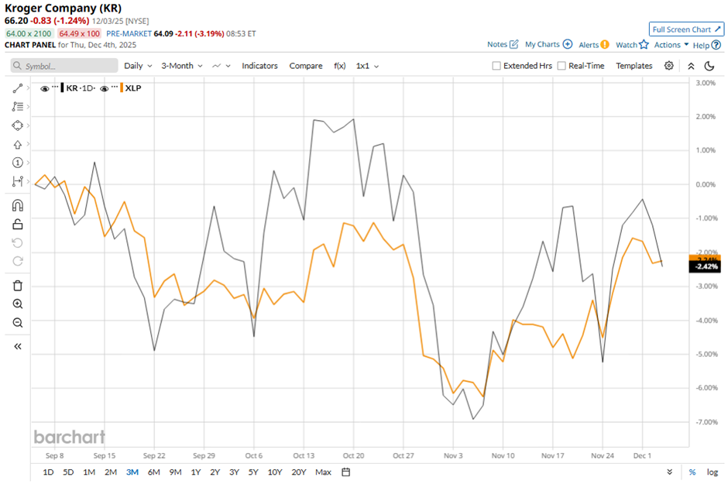This screenshot has width=728, height=484.
Task: Zoom out with the magnifier minus icon
Action: [x=18, y=322]
